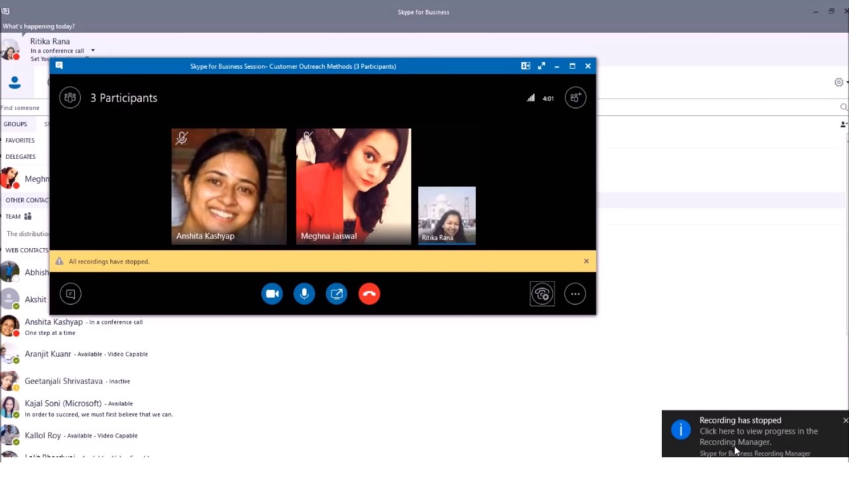Click the '3 Participants' heading text
Viewport: 849px width, 477px height.
click(x=124, y=98)
